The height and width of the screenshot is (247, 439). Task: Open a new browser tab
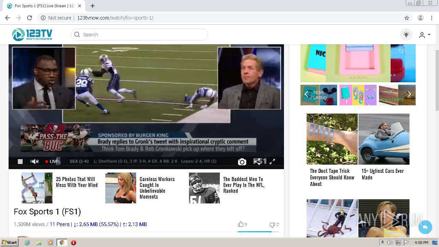[93, 6]
